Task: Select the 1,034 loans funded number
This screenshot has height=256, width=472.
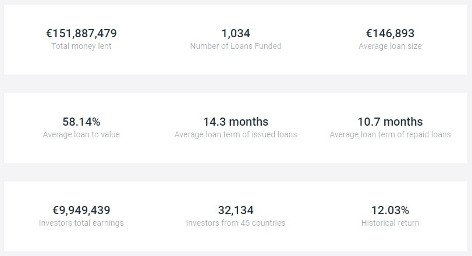Action: click(236, 33)
